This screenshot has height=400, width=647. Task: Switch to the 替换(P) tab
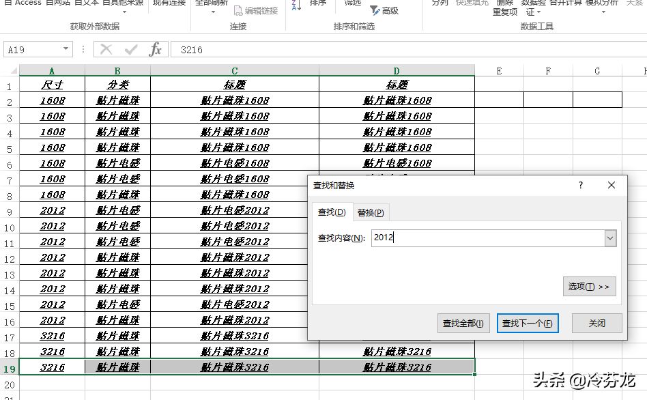pyautogui.click(x=371, y=212)
